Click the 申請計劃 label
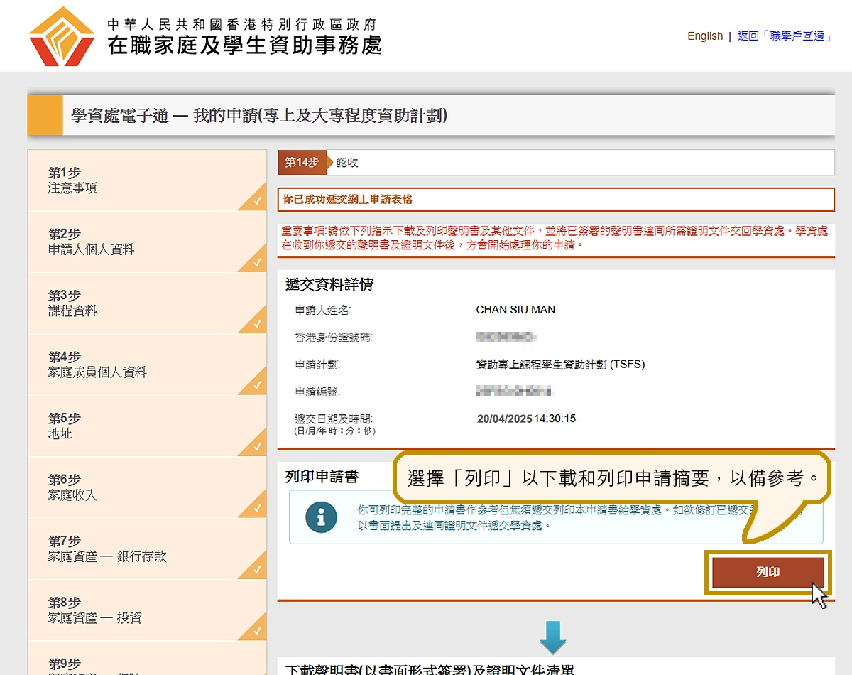The width and height of the screenshot is (852, 675). point(317,364)
